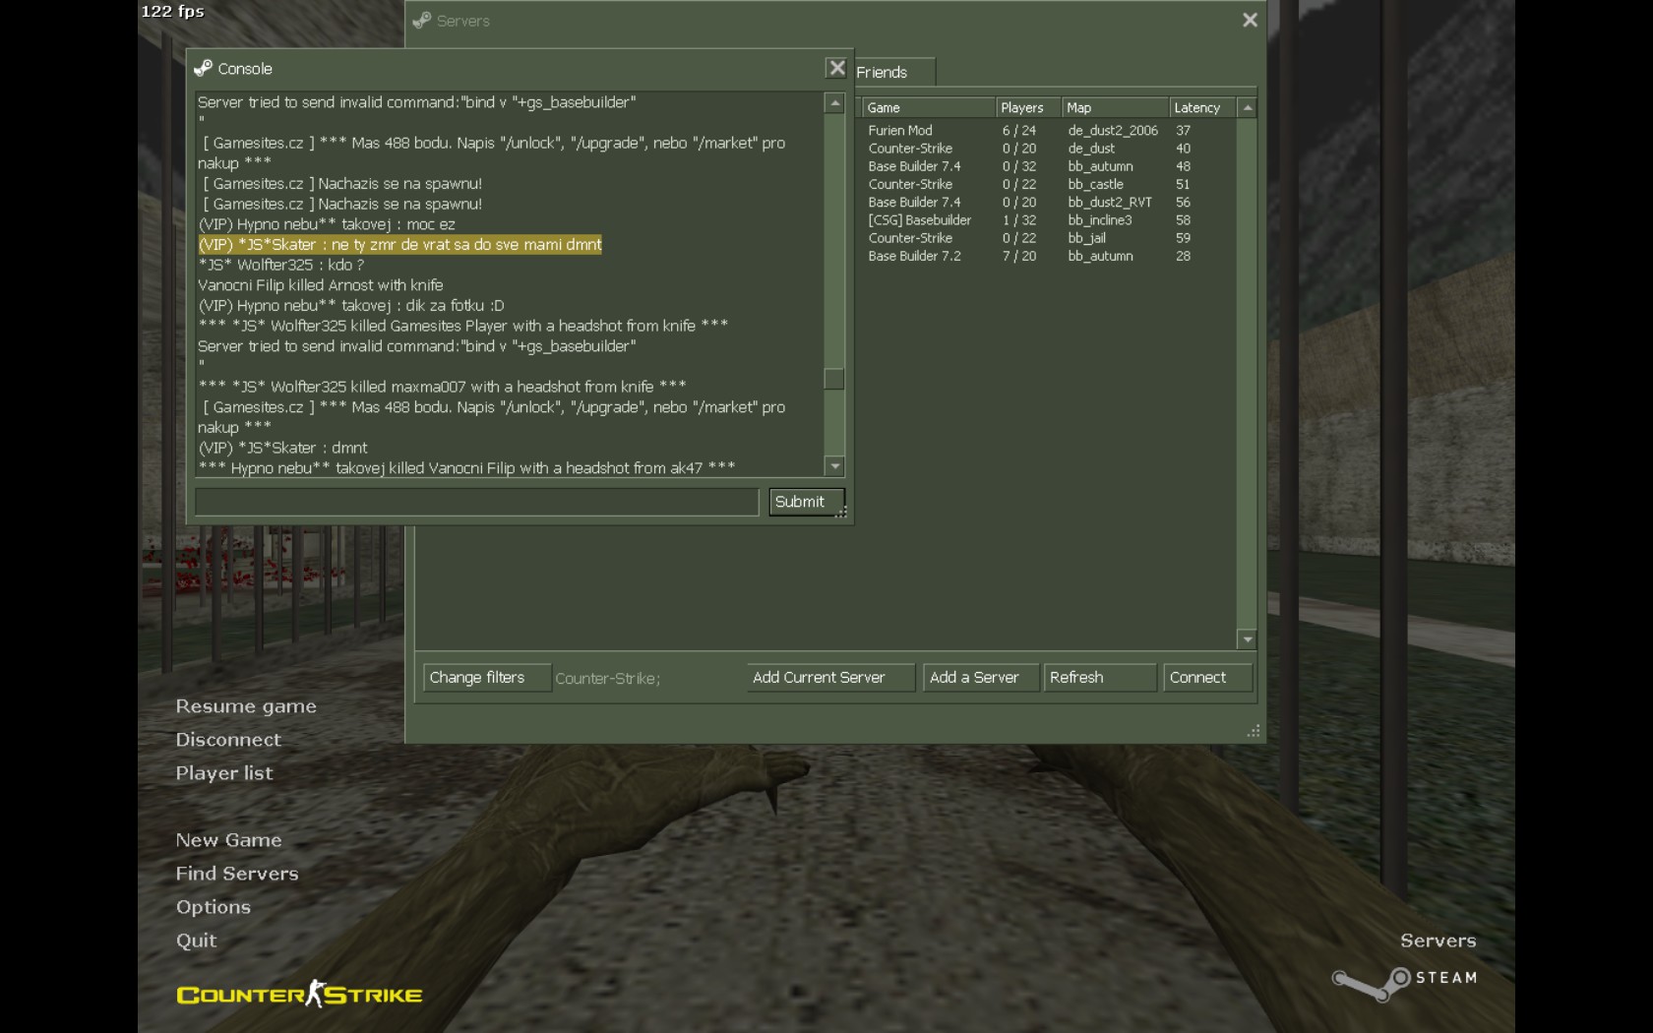1653x1033 pixels.
Task: Click the line "Vanocni Filip killed Arnost with knife"
Action: tap(321, 285)
